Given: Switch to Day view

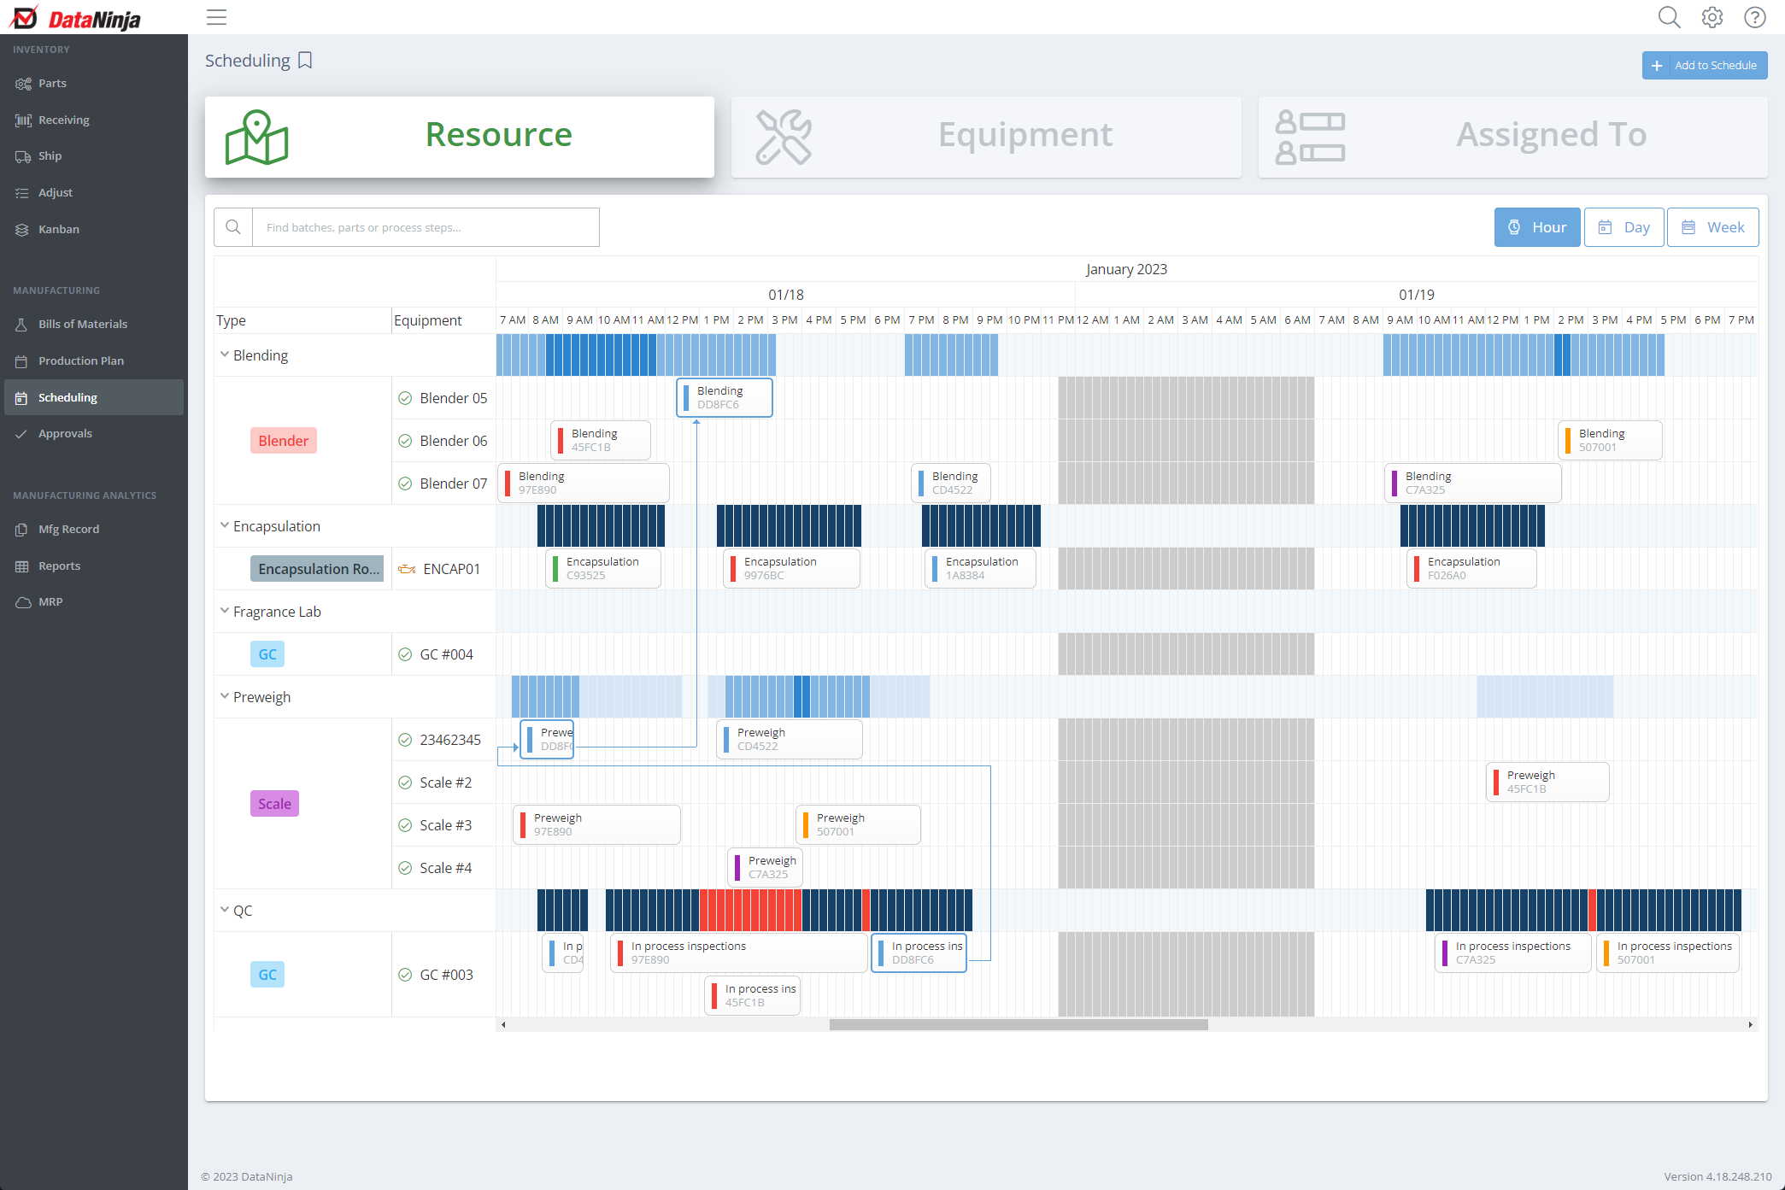Looking at the screenshot, I should pyautogui.click(x=1624, y=227).
